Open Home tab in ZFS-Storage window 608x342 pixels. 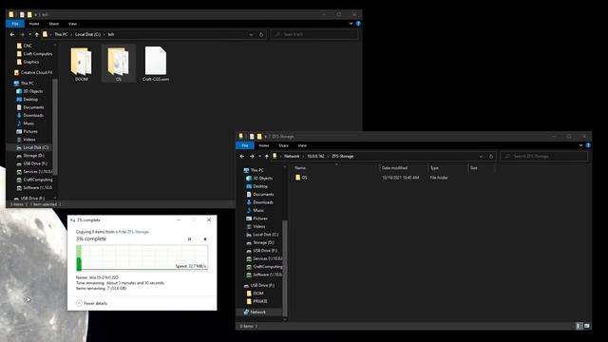pyautogui.click(x=264, y=145)
